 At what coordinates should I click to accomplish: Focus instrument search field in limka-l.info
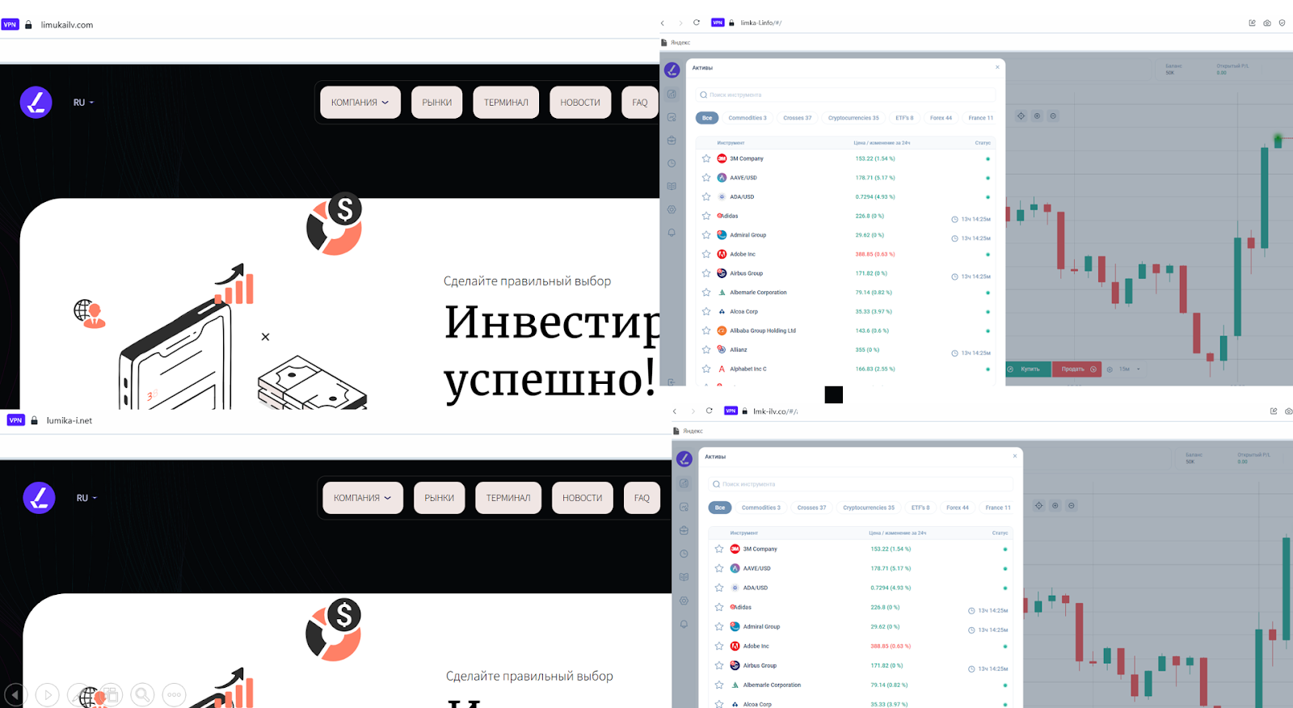tap(846, 95)
